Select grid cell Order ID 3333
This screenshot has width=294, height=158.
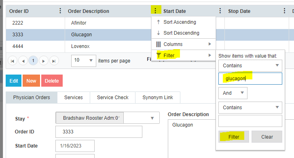[36, 35]
